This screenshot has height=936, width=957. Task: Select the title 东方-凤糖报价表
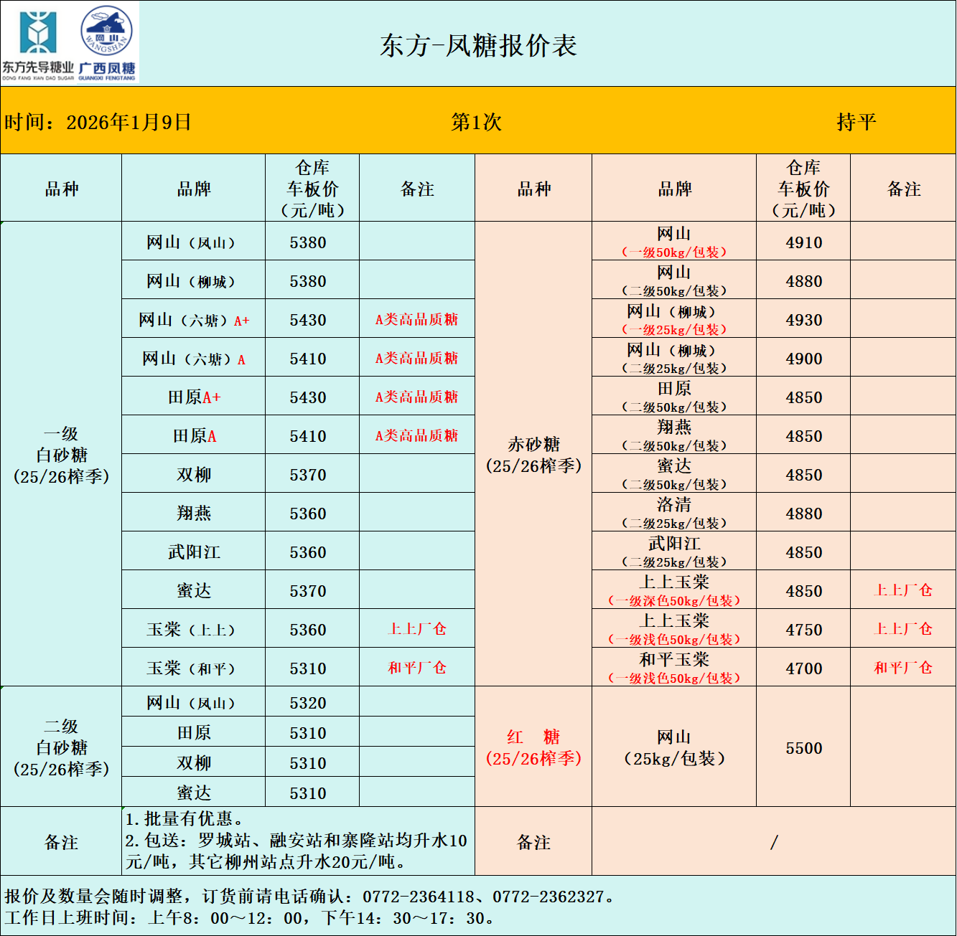[478, 46]
